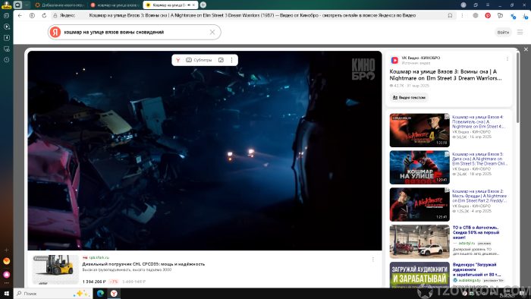The height and width of the screenshot is (299, 531).
Task: Open the tab groups dropdown arrow in the tab bar
Action: tap(27, 5)
